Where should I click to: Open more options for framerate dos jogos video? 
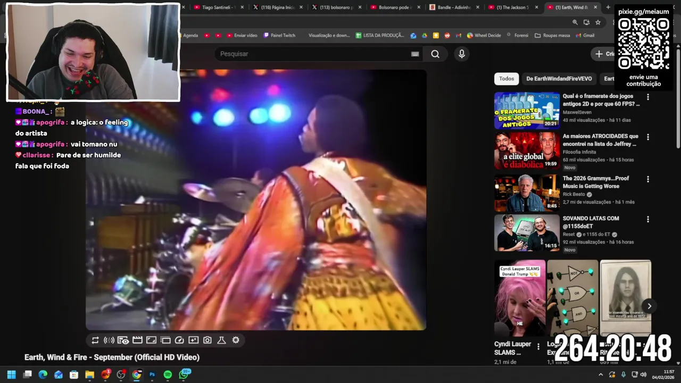(x=647, y=97)
